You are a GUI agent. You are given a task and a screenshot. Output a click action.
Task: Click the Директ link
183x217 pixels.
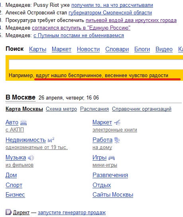pos(21,213)
